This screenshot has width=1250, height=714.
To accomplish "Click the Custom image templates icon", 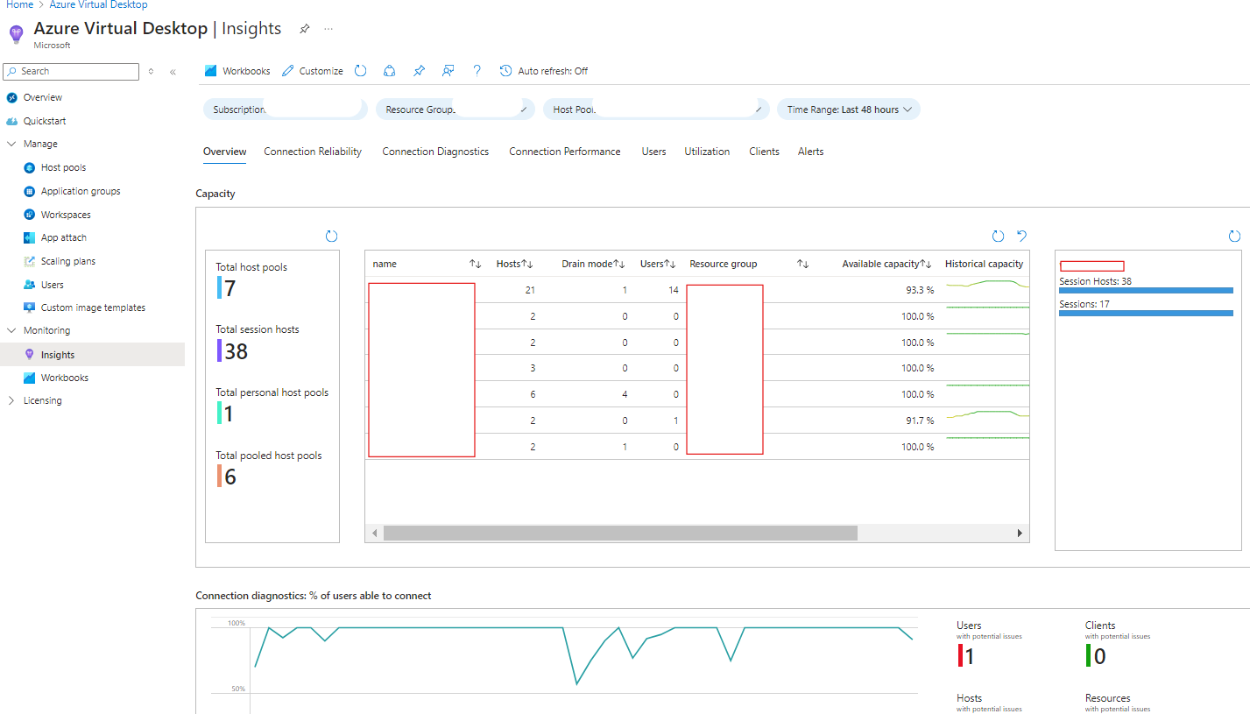I will tap(30, 308).
